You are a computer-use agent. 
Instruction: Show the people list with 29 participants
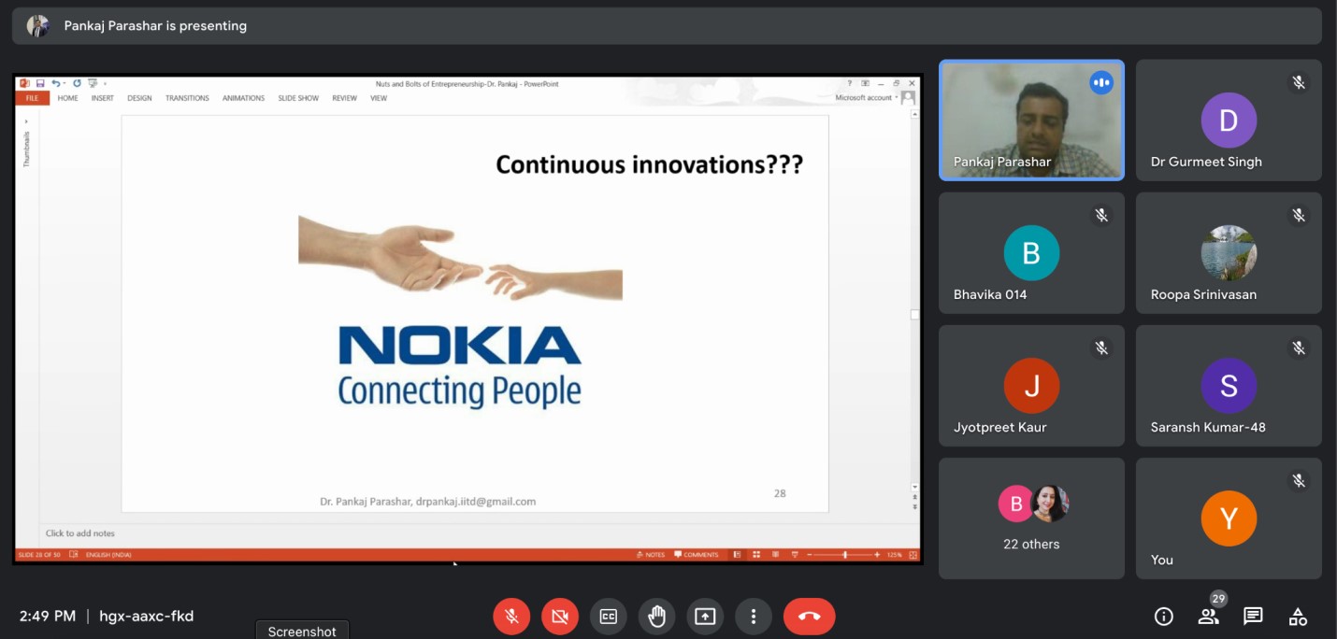tap(1209, 617)
